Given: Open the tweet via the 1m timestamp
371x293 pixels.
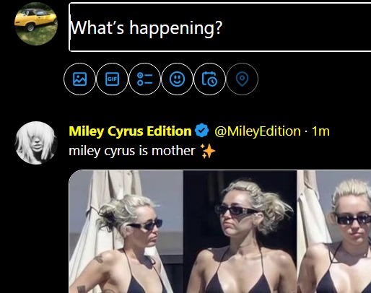Looking at the screenshot, I should [x=320, y=131].
